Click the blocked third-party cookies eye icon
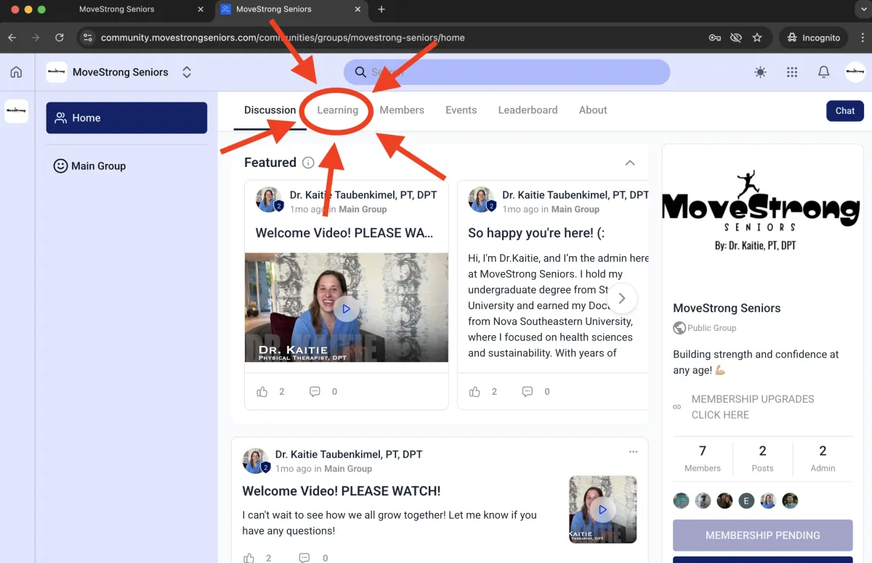 click(736, 38)
